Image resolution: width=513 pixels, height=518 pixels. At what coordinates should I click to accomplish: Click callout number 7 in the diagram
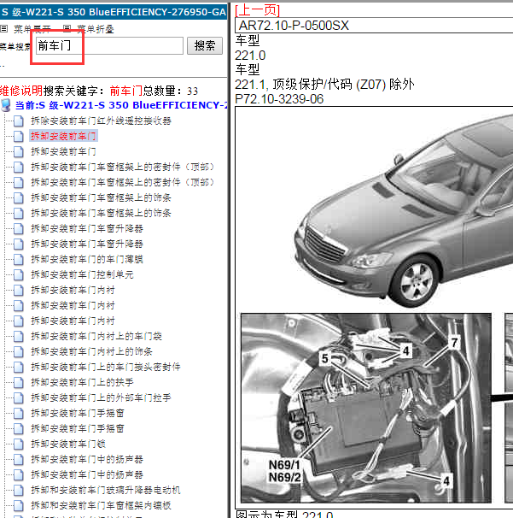coord(454,343)
